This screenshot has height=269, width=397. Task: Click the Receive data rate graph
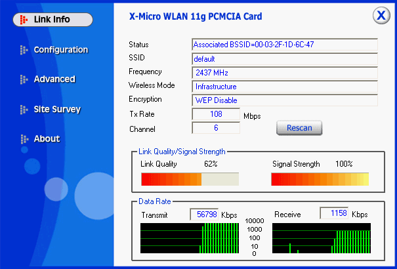click(322, 238)
